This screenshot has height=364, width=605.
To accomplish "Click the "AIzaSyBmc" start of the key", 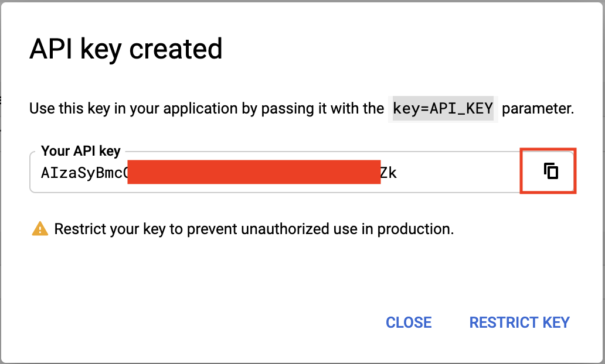I will pyautogui.click(x=82, y=173).
